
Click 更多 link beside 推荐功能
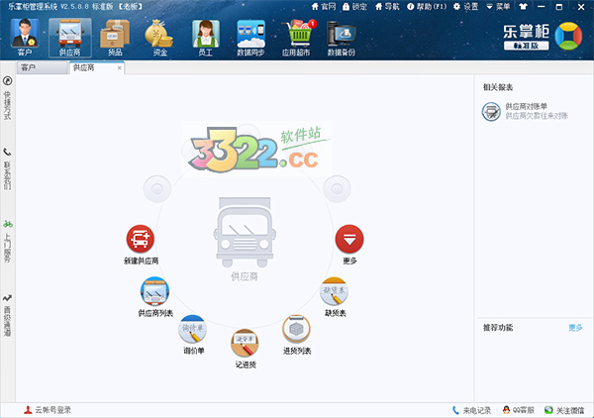tap(575, 328)
